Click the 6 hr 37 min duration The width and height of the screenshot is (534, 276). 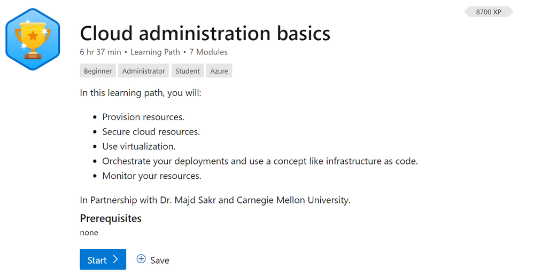coord(100,52)
